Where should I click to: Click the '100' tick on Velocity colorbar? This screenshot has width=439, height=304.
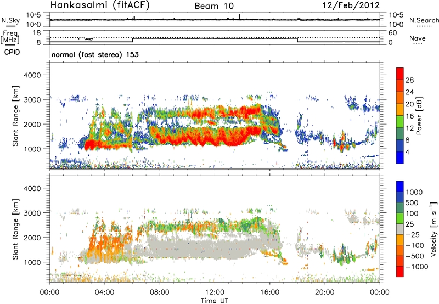coord(412,213)
